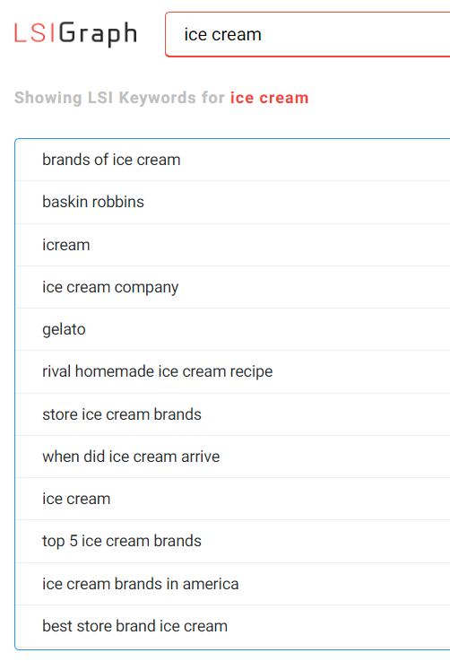This screenshot has height=670, width=450.
Task: Select 'ice cream company' from results
Action: pyautogui.click(x=233, y=287)
